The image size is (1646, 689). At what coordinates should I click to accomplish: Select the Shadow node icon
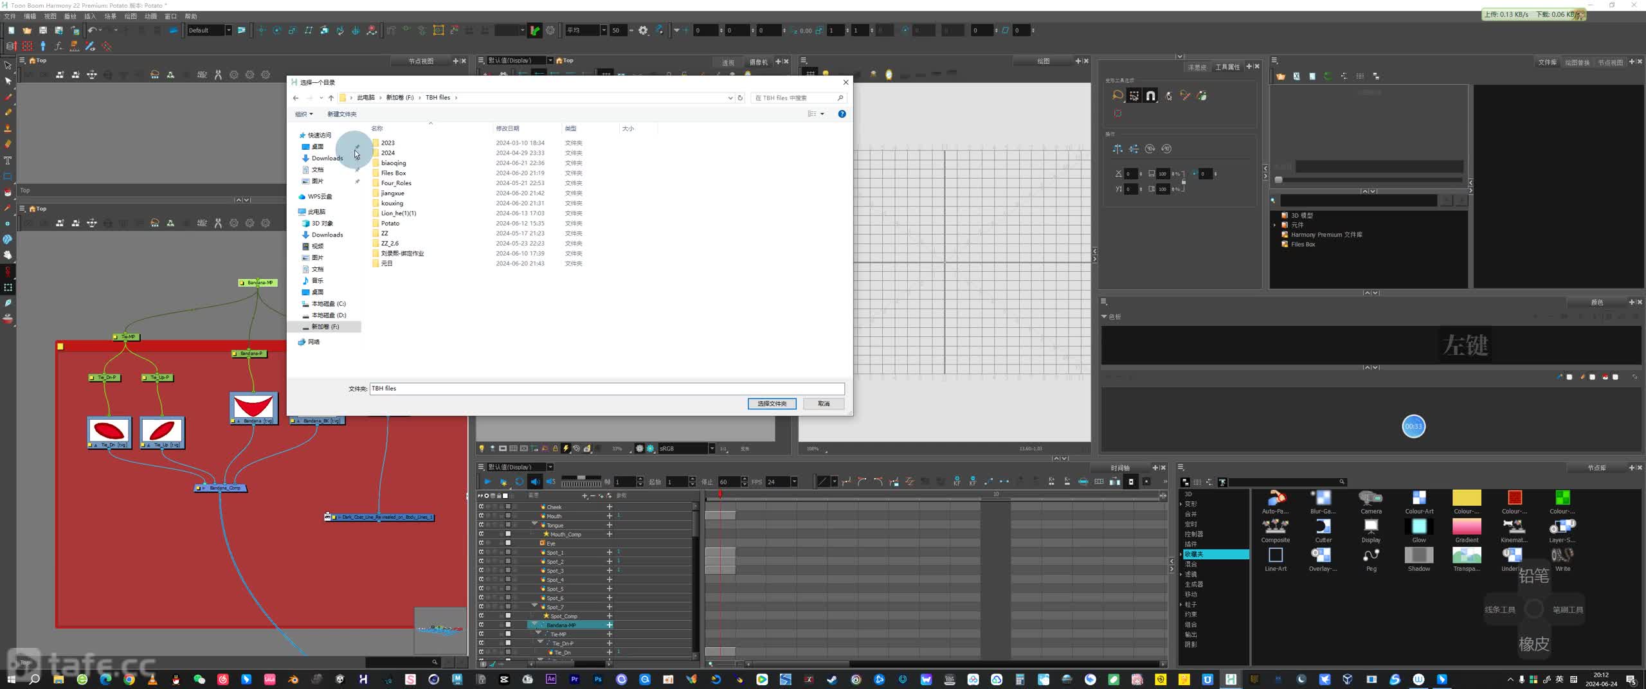pyautogui.click(x=1419, y=555)
